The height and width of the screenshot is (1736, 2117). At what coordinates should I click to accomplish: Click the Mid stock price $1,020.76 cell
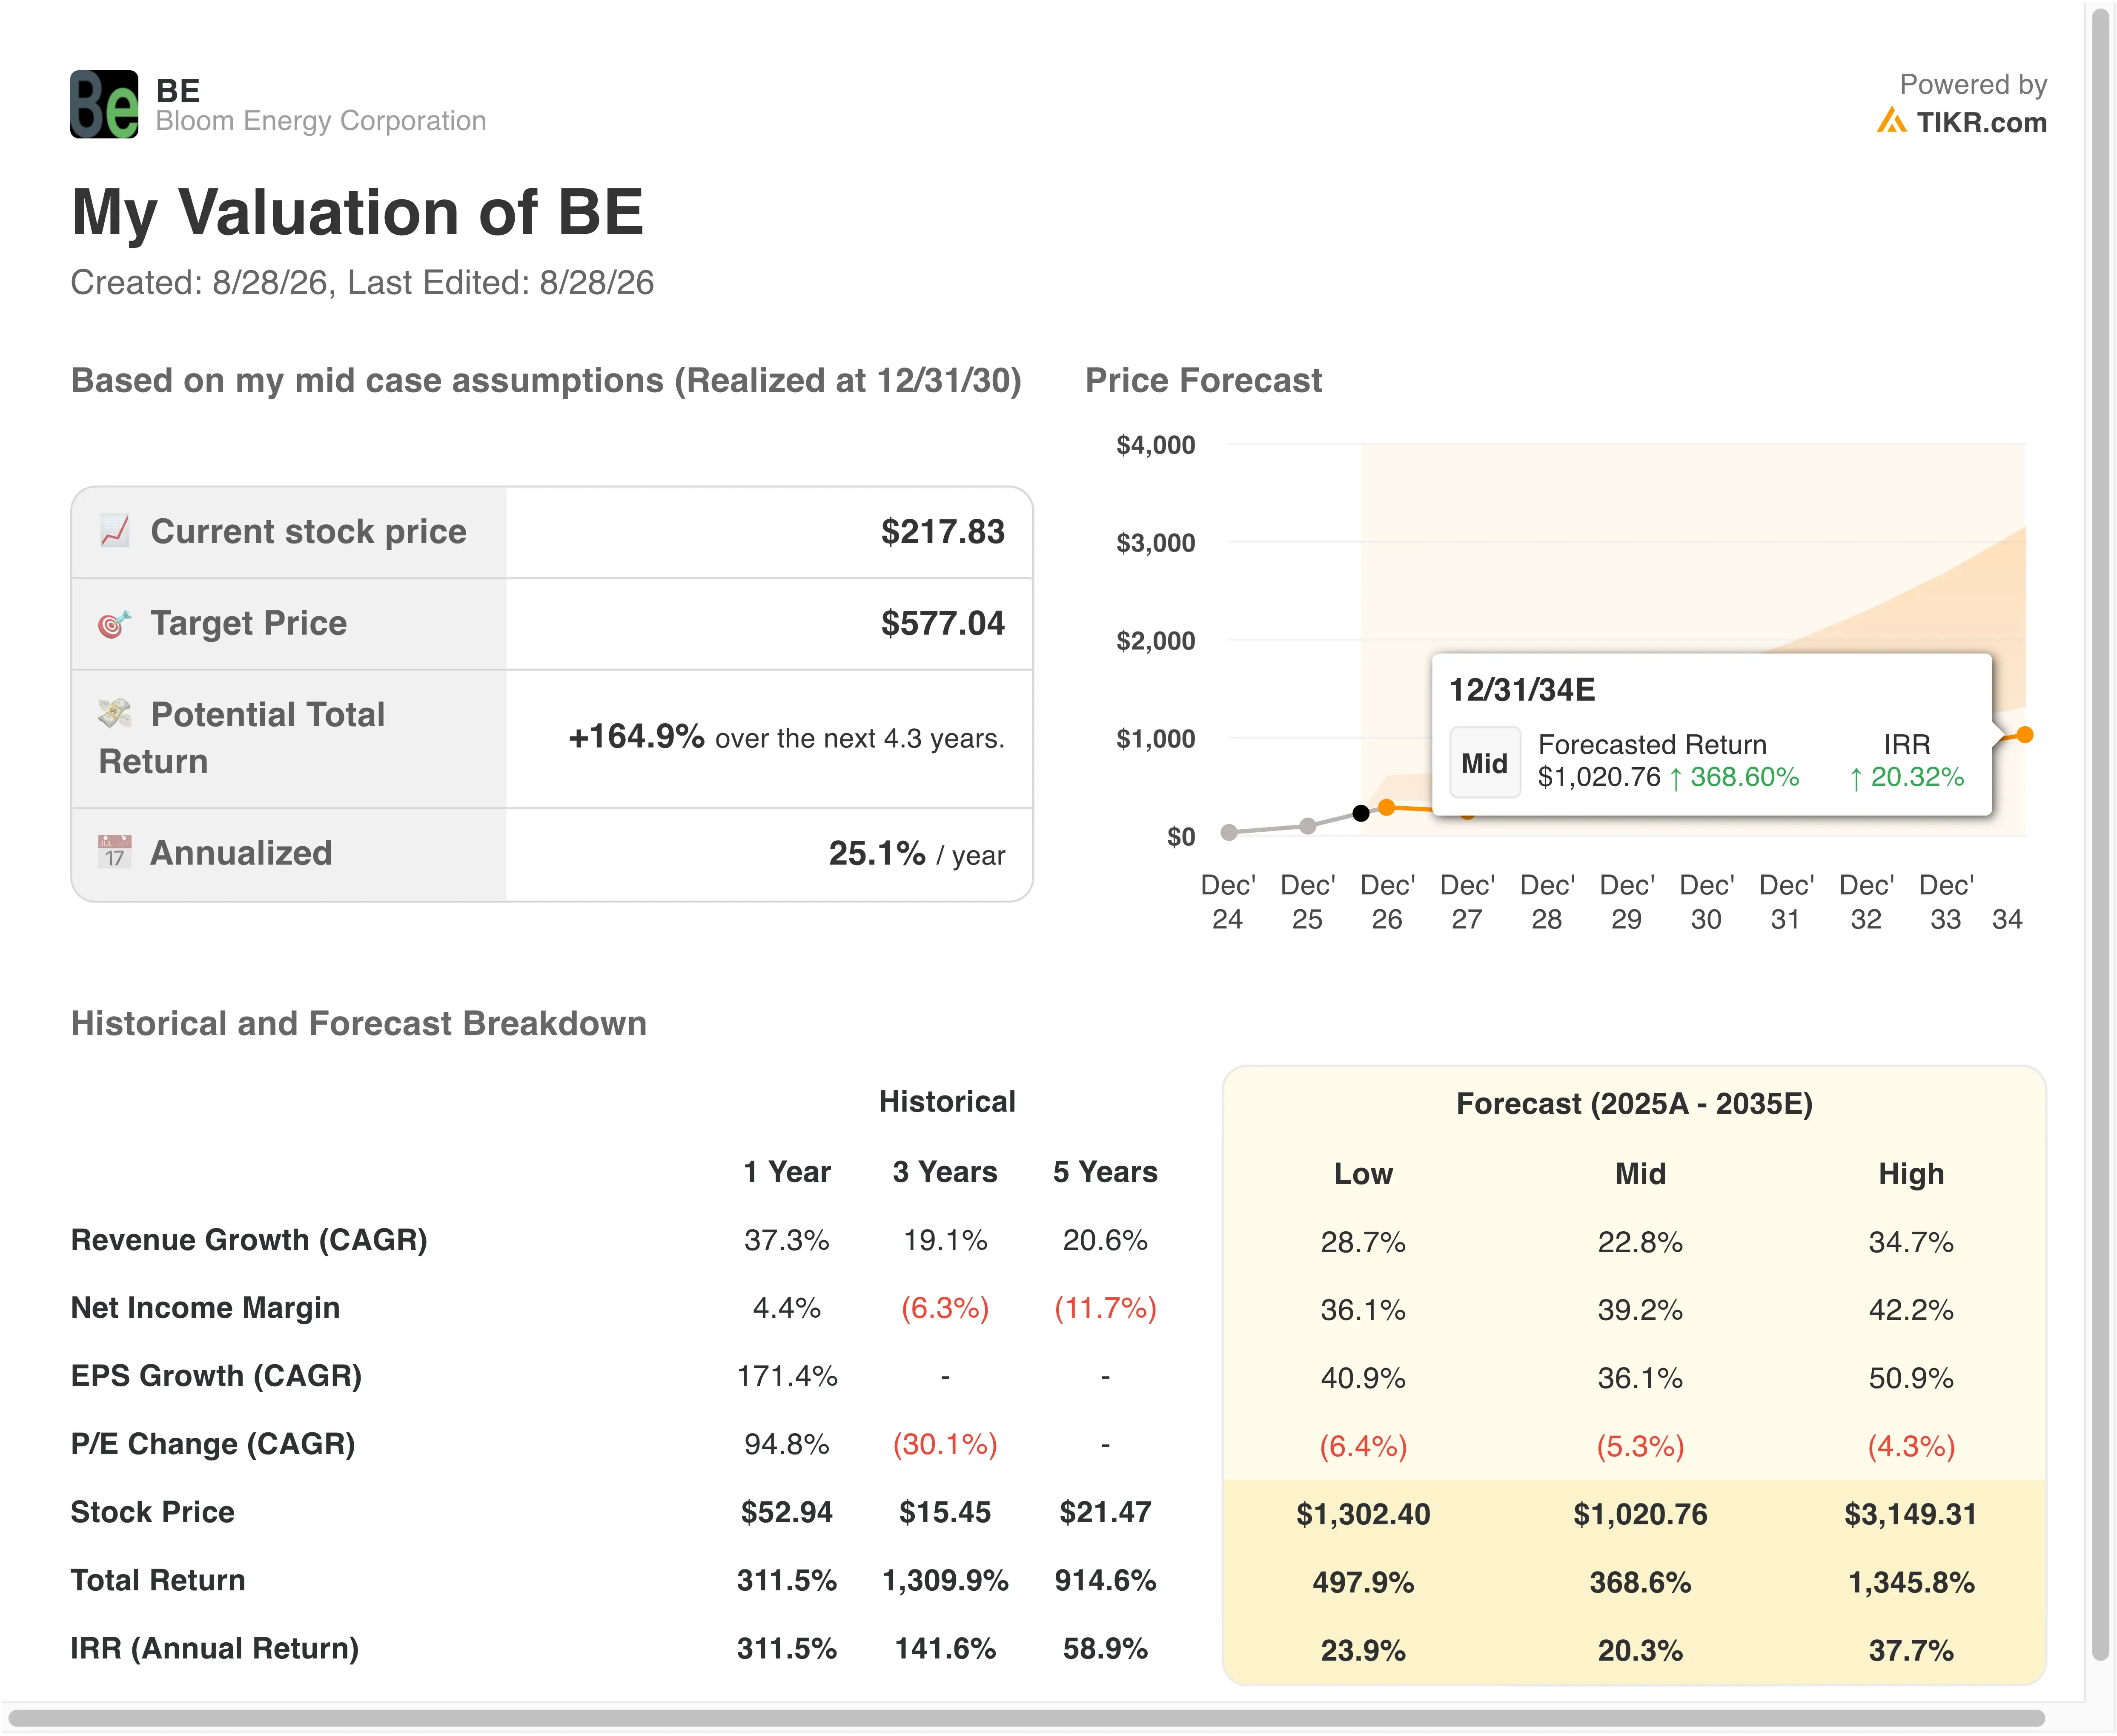(1640, 1514)
